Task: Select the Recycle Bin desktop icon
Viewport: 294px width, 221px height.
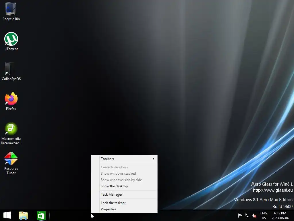Action: (x=11, y=11)
